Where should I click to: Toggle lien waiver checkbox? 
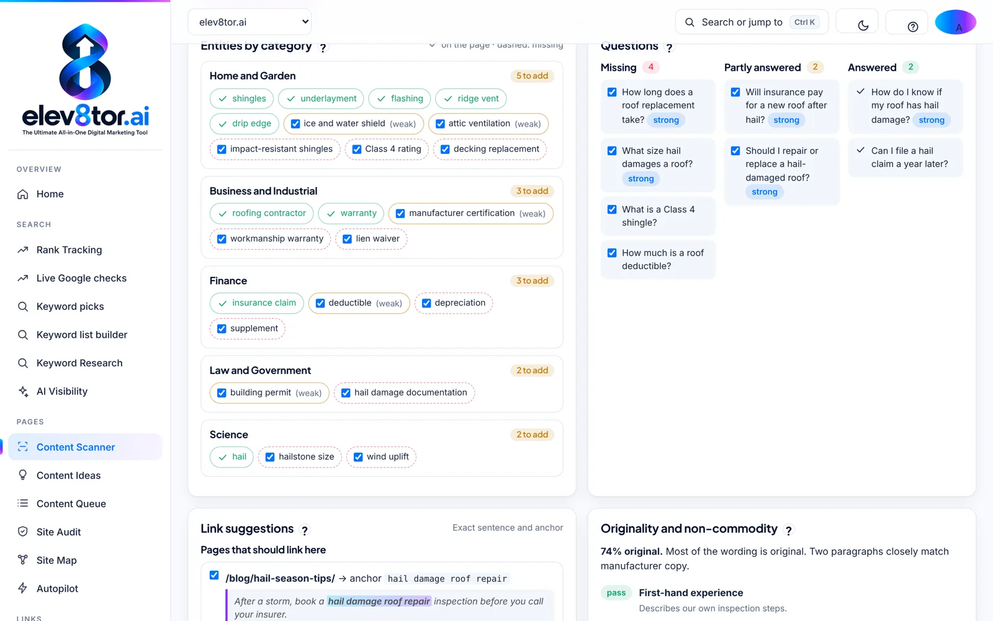click(x=348, y=239)
